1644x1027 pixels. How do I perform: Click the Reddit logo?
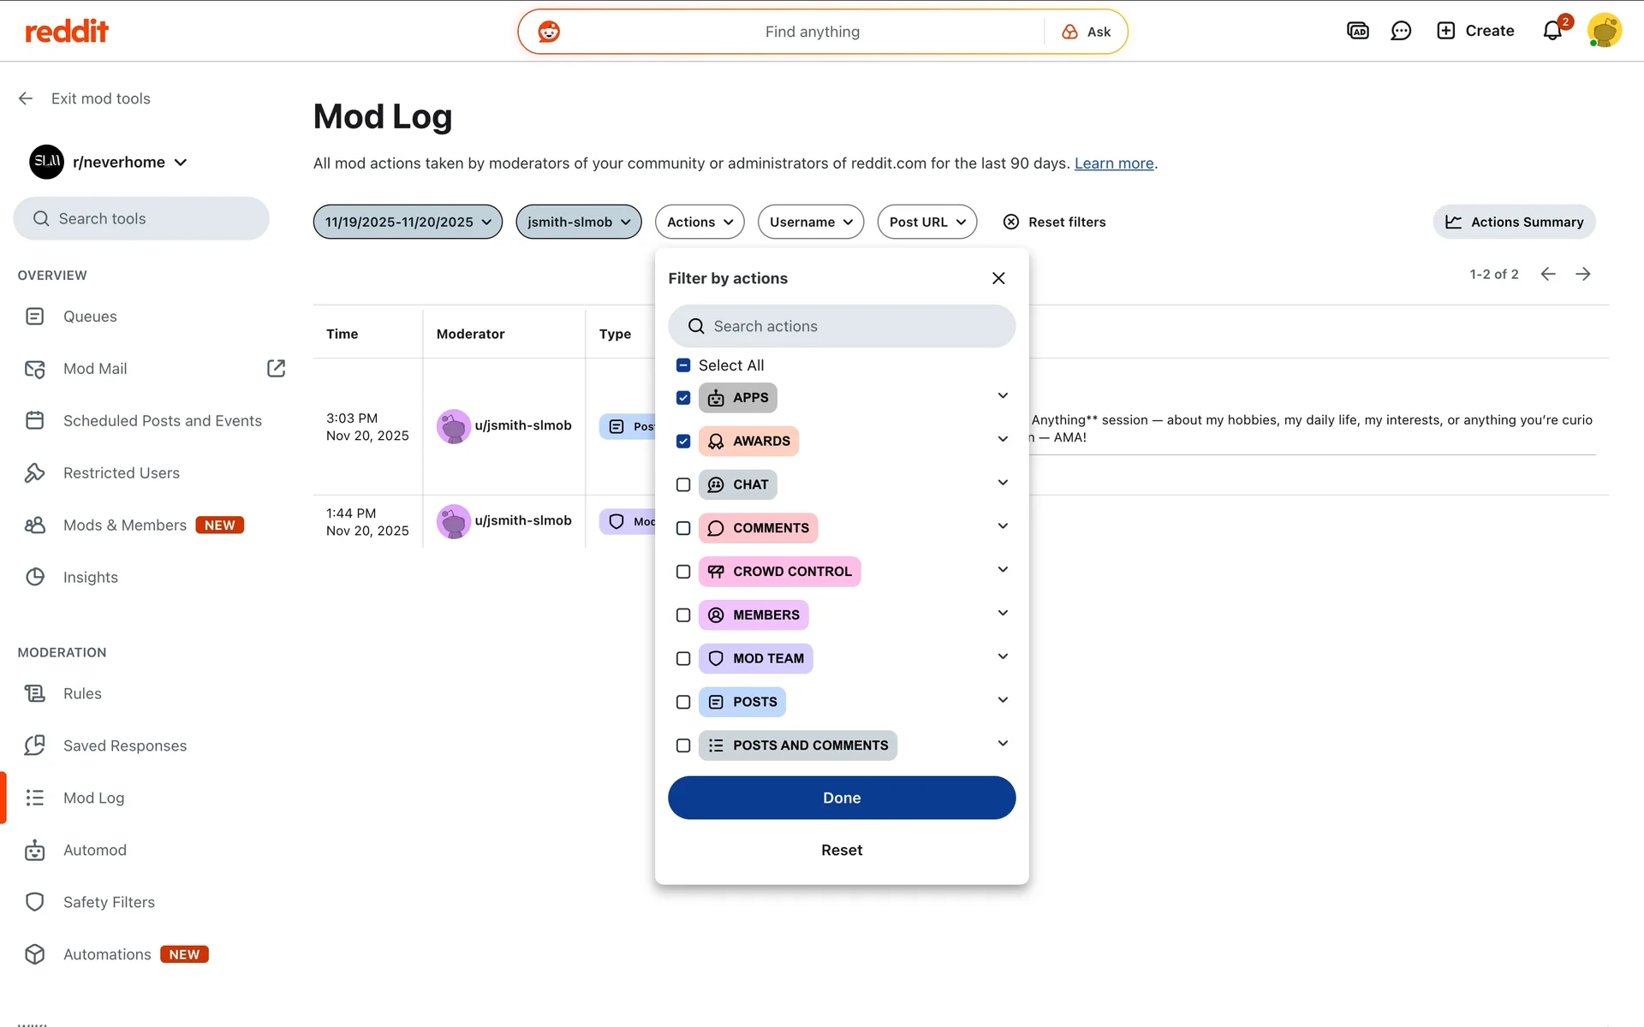pyautogui.click(x=67, y=32)
